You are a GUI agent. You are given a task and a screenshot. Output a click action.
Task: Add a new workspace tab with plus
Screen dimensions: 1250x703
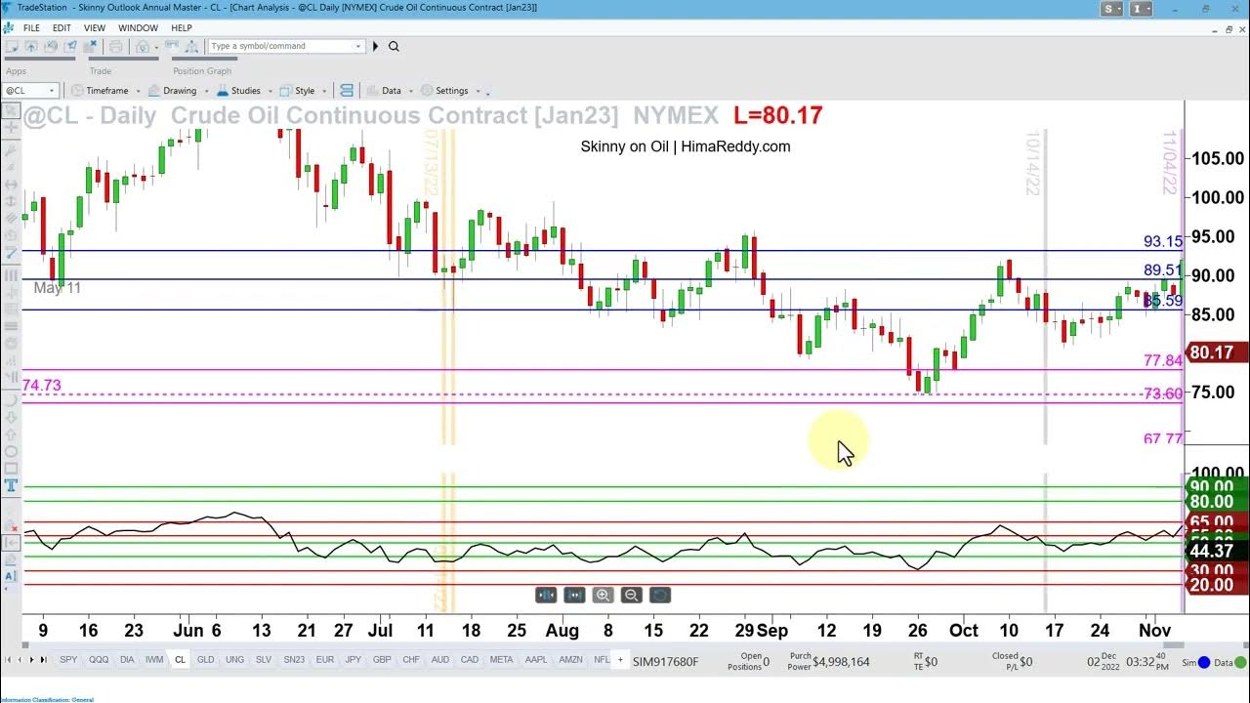click(x=619, y=660)
